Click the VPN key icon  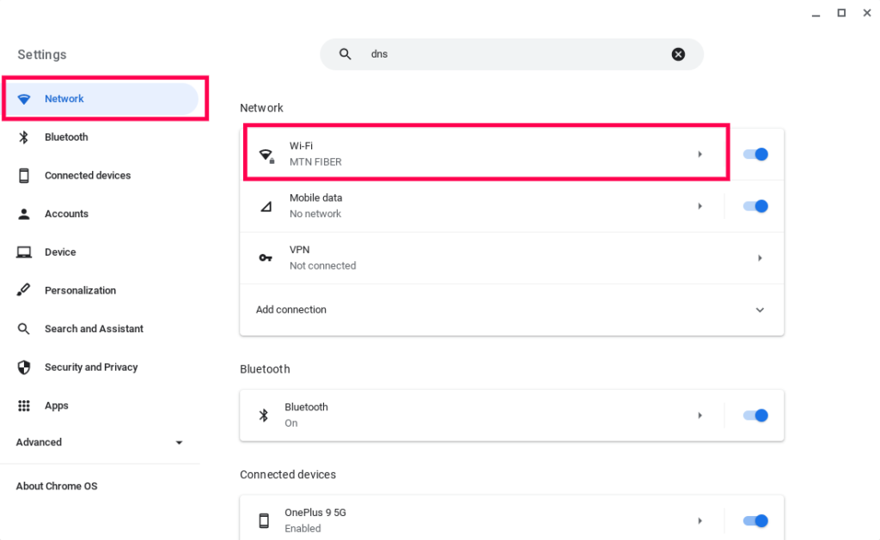[x=266, y=258]
